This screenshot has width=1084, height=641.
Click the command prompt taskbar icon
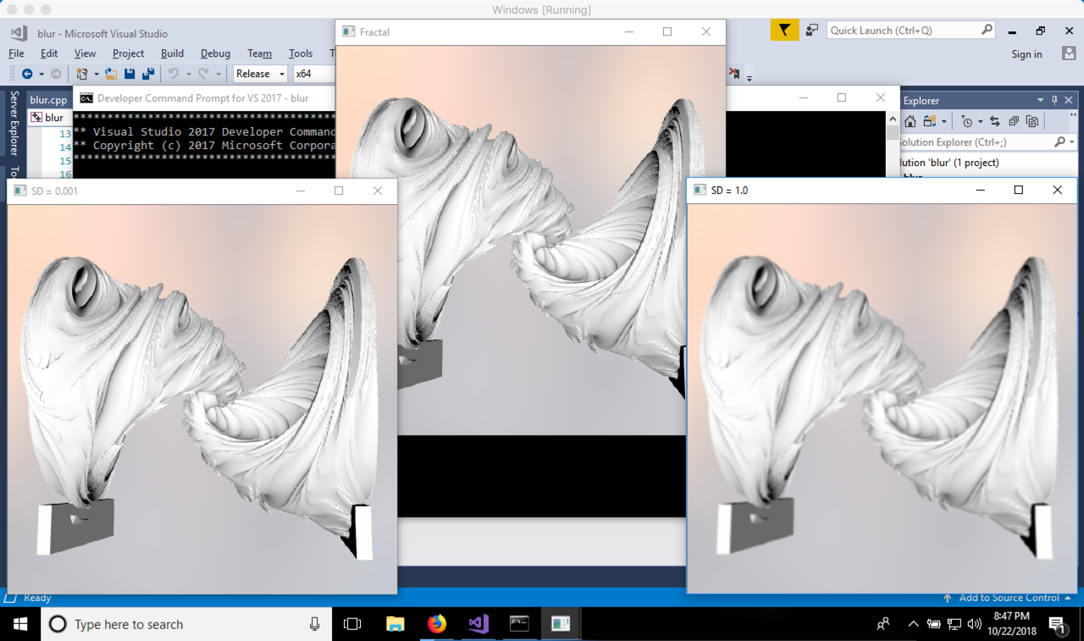[x=519, y=624]
